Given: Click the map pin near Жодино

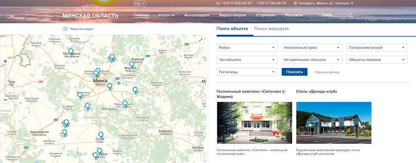Looking at the screenshot, I should click(131, 65).
